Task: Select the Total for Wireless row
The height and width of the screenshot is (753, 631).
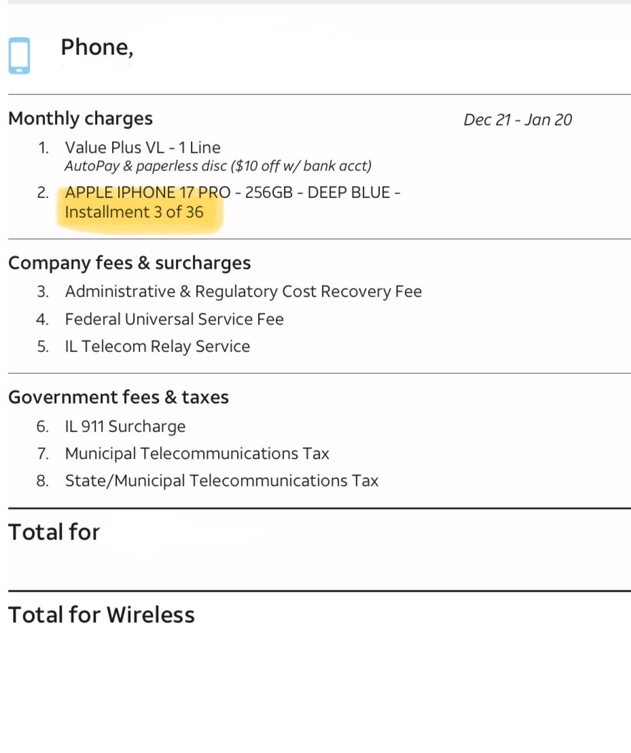Action: coord(101,615)
